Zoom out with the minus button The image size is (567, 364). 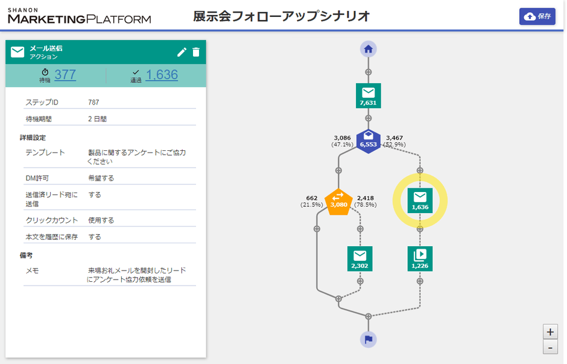[x=550, y=347]
